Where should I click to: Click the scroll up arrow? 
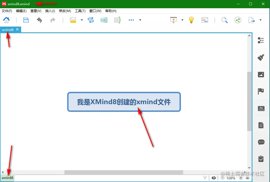click(249, 36)
